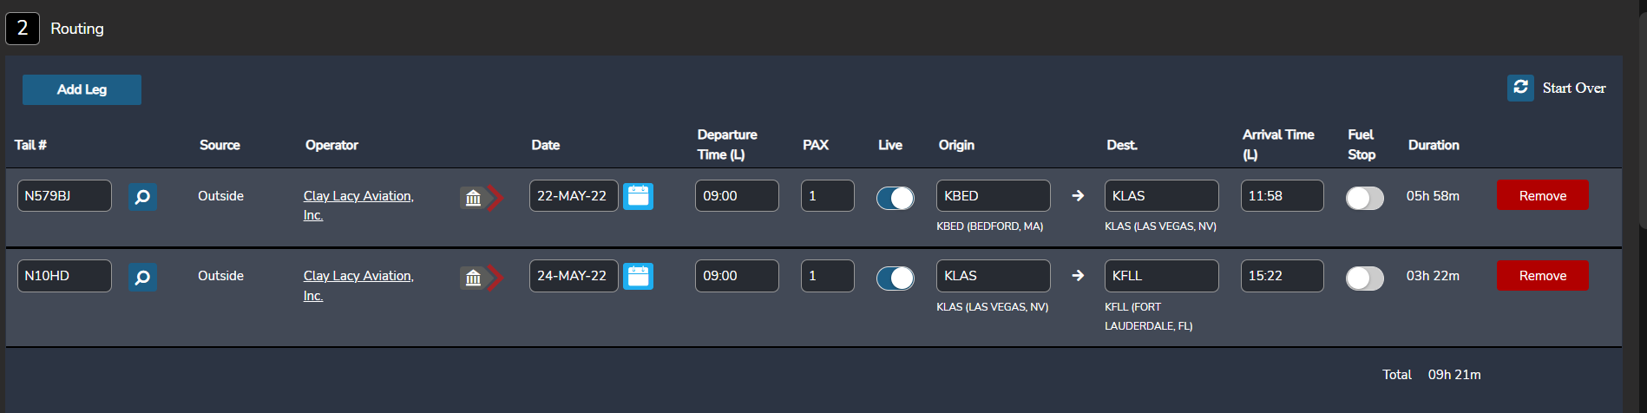Toggle the Live switch for the KLAS–KFLL leg
This screenshot has width=1647, height=413.
pyautogui.click(x=895, y=278)
